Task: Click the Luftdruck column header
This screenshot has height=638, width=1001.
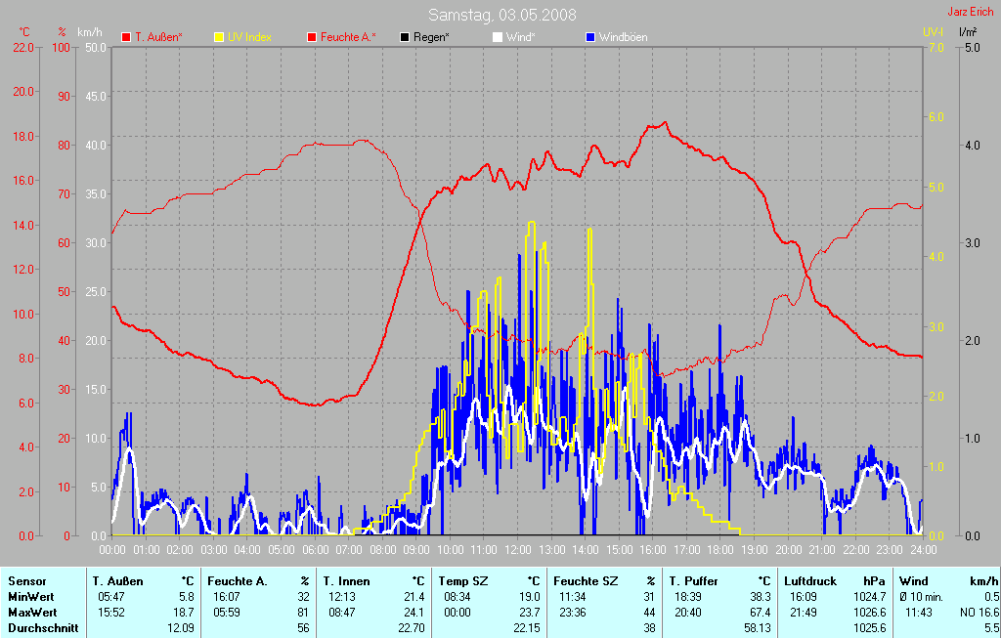Action: click(x=810, y=581)
